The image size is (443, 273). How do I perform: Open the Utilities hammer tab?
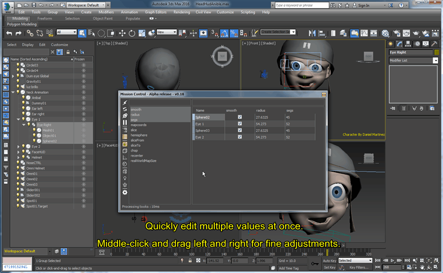pyautogui.click(x=434, y=44)
